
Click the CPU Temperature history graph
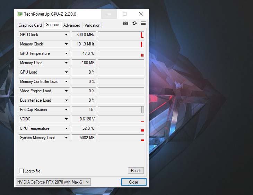click(121, 128)
